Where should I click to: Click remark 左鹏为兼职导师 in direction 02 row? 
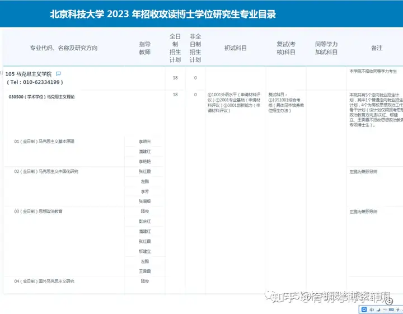363,172
